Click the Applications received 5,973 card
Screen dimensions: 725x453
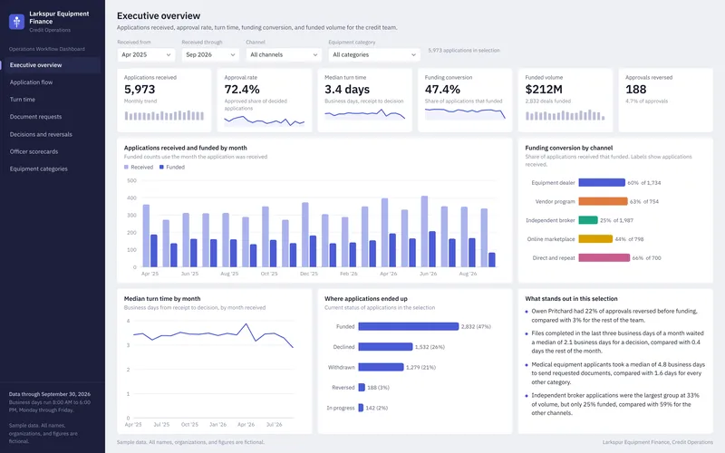point(164,101)
